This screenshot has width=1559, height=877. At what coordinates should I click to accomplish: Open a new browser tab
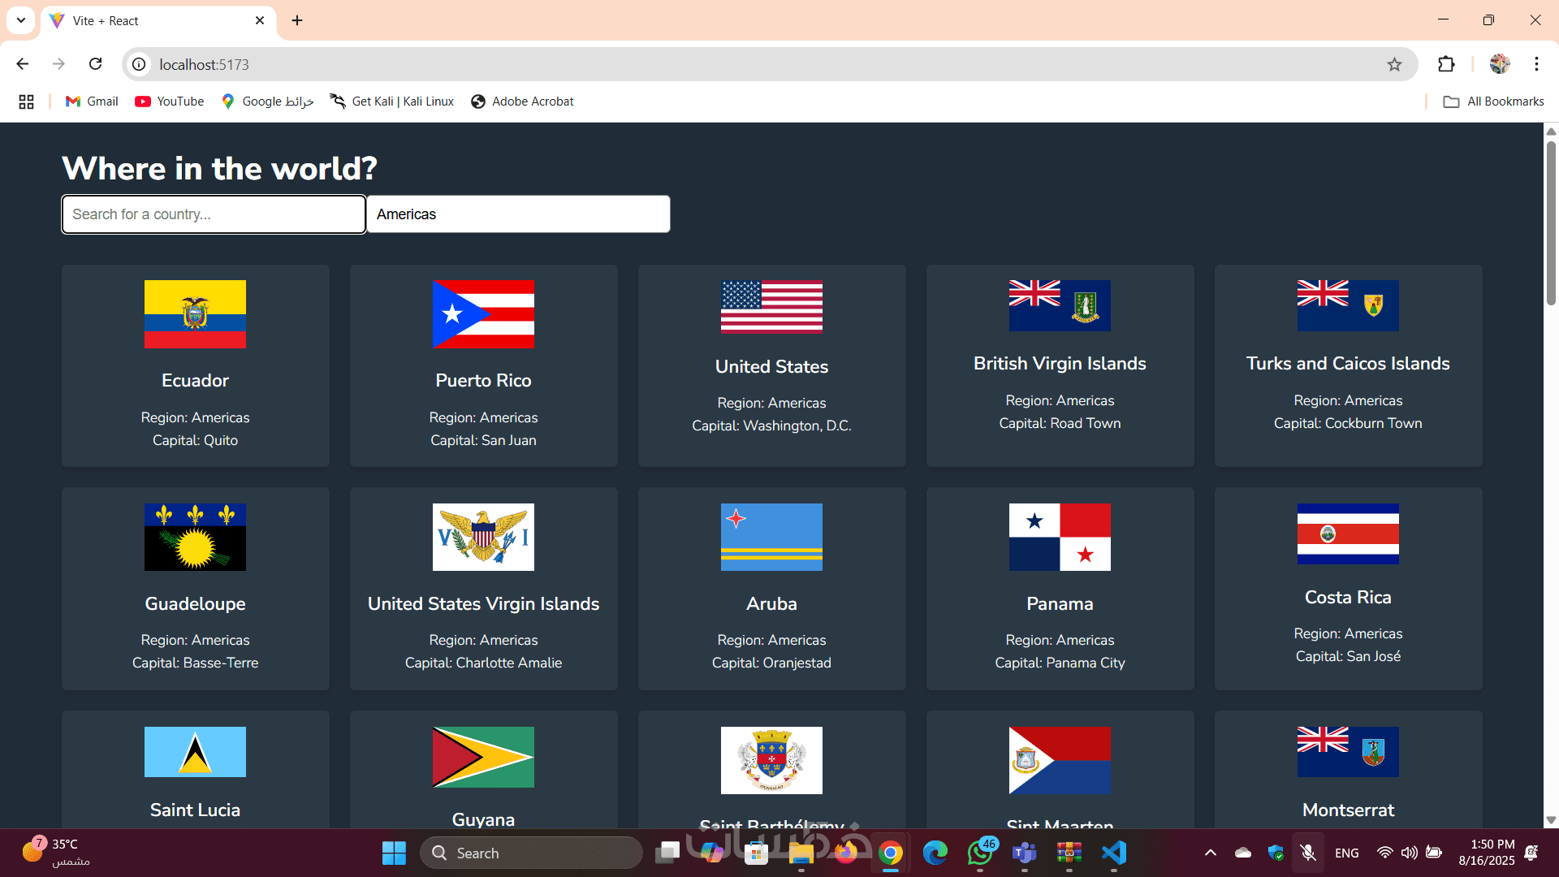click(297, 20)
